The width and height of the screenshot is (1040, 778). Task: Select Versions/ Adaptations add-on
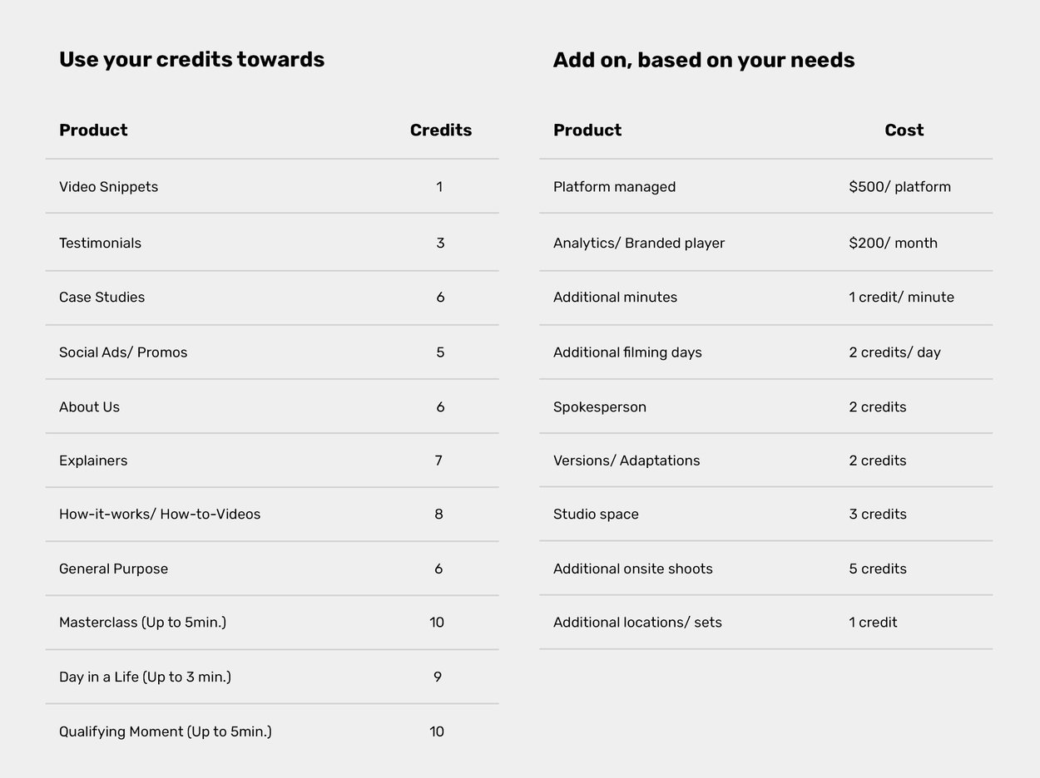(626, 460)
